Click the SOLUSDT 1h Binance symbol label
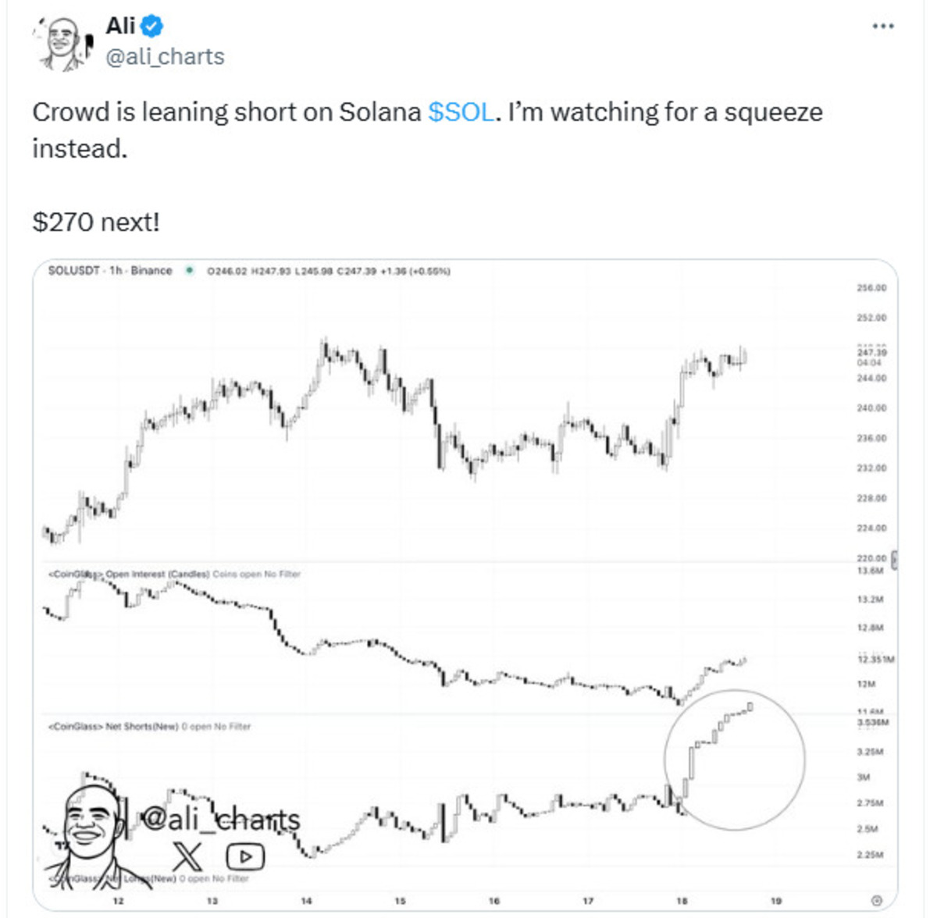This screenshot has height=918, width=937. pyautogui.click(x=110, y=271)
